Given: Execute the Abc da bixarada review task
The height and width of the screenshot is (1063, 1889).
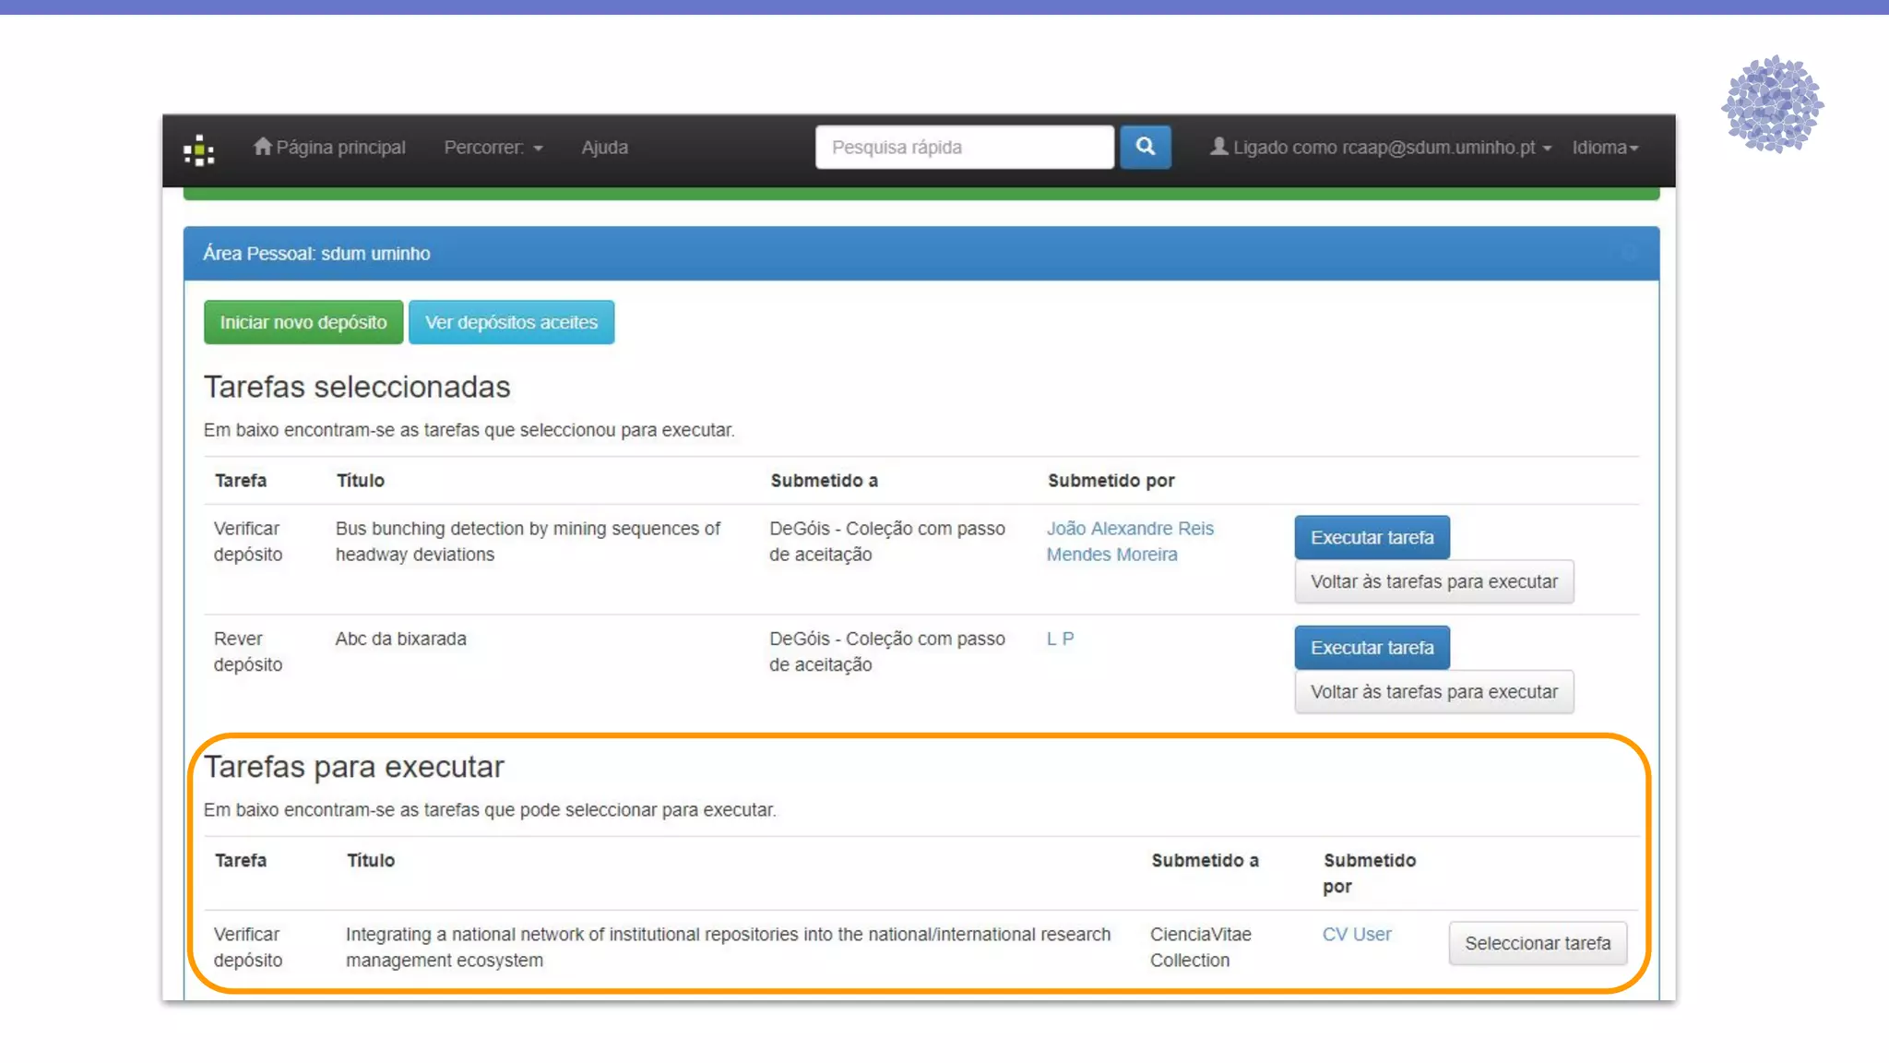Looking at the screenshot, I should [x=1372, y=648].
